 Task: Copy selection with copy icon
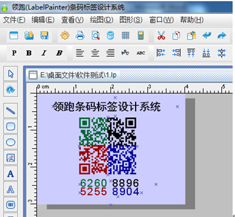(176, 36)
